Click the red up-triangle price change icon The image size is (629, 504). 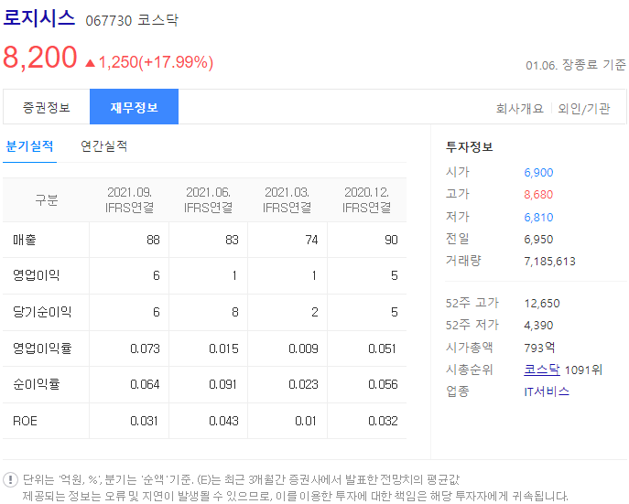[x=91, y=63]
